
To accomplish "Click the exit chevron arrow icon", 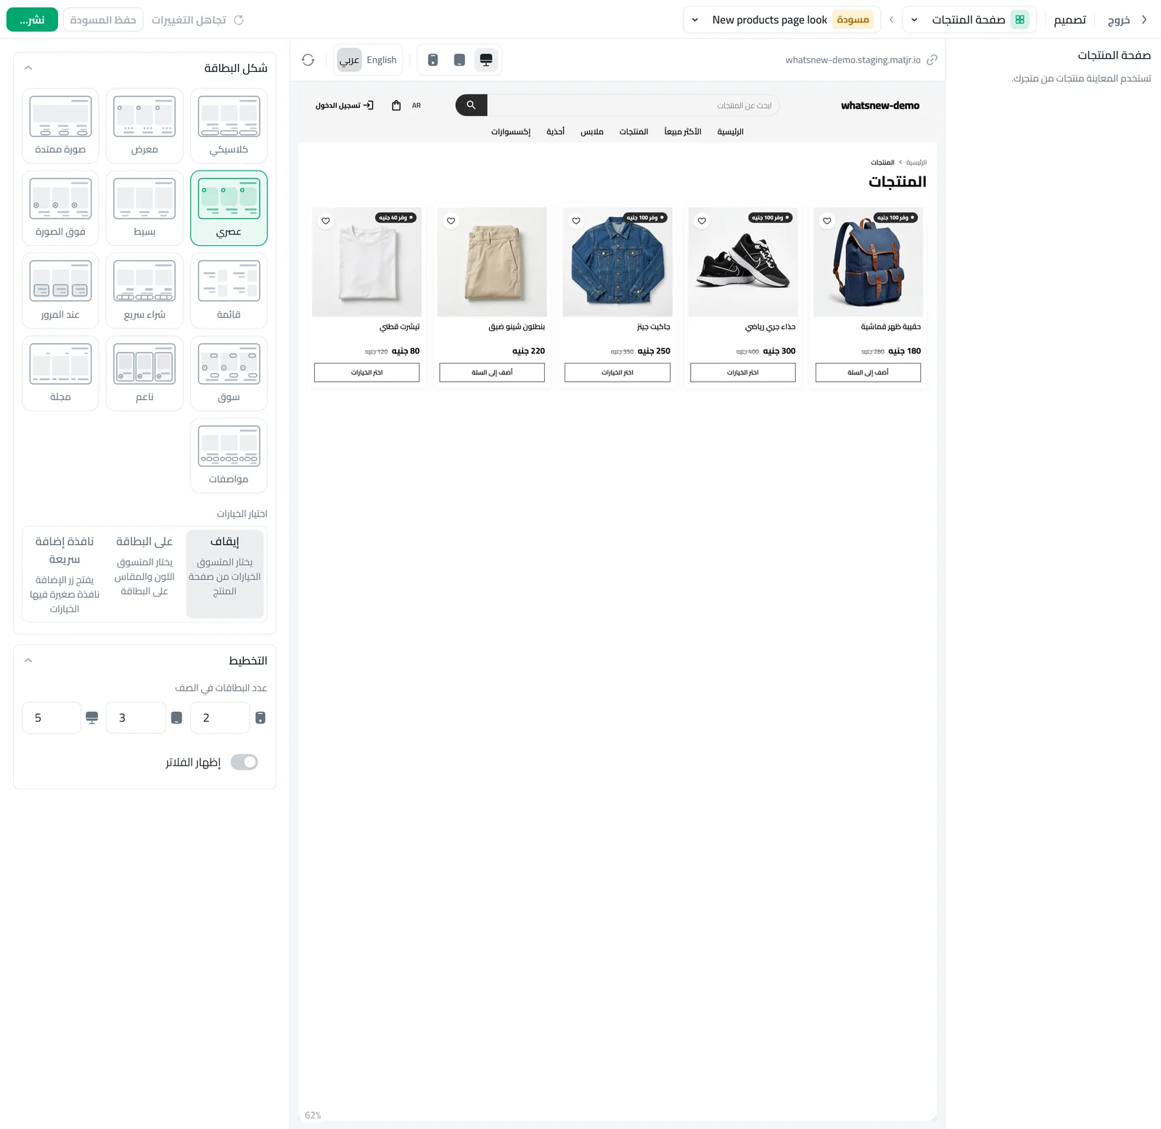I will [1144, 20].
